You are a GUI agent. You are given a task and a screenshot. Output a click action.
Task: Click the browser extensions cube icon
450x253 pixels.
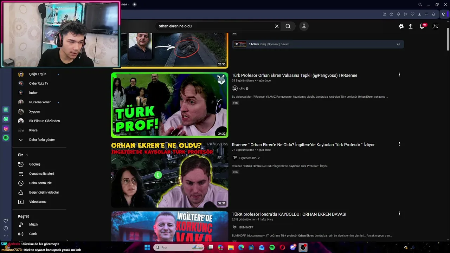click(x=444, y=14)
